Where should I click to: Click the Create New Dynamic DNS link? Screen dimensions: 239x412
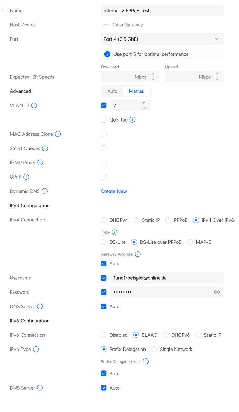coord(114,191)
